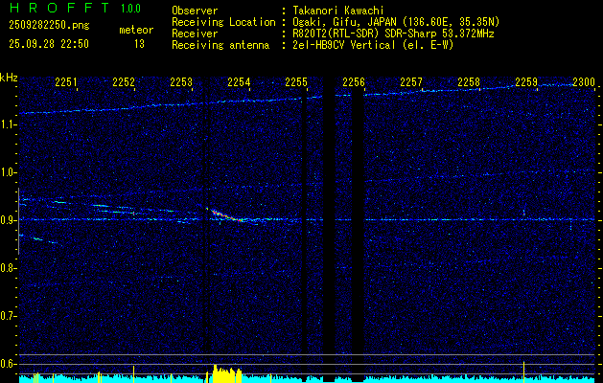This screenshot has height=383, width=603.
Task: Click the 1.1 kHz axis label
Action: pyautogui.click(x=7, y=124)
